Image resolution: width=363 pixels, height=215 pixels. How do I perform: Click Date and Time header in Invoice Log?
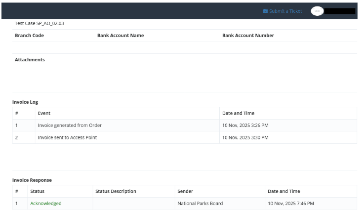pyautogui.click(x=238, y=113)
